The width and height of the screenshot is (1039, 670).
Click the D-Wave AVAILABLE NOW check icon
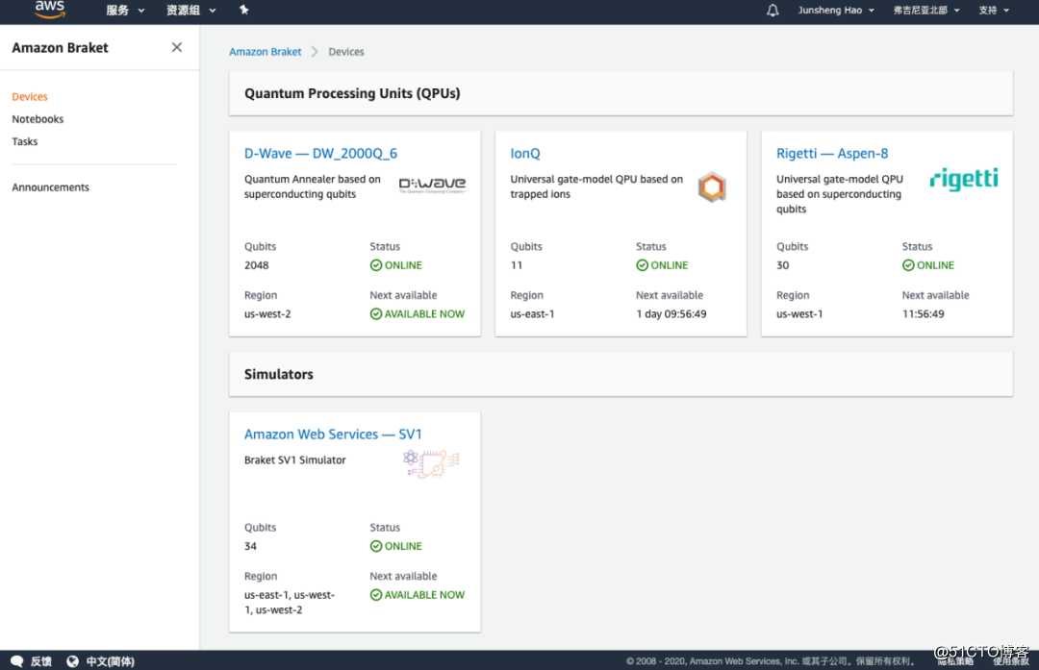coord(376,313)
